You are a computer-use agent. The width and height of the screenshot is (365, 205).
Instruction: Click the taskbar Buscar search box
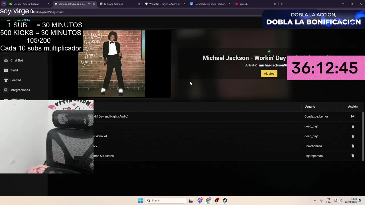(x=166, y=200)
